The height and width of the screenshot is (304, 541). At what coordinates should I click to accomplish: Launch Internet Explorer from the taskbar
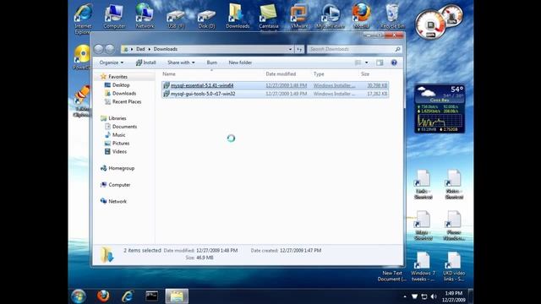pos(128,296)
